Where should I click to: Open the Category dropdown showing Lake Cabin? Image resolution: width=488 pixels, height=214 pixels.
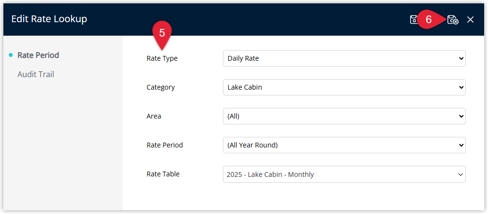point(344,87)
